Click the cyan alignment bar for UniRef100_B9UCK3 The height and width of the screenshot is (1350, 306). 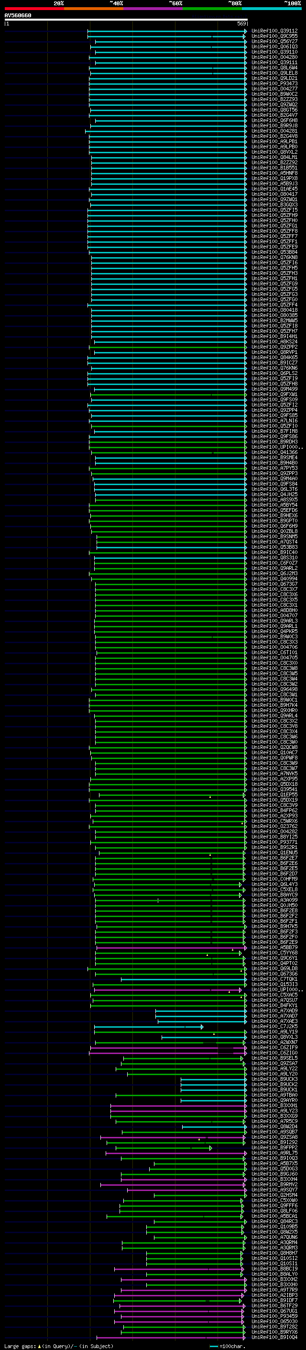click(213, 1080)
